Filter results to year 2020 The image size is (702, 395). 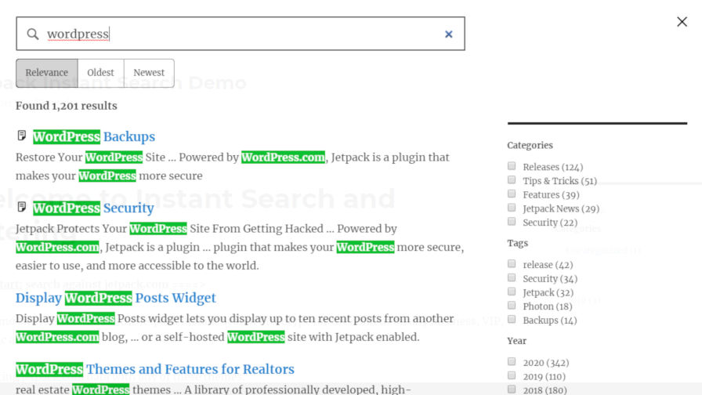pos(512,362)
